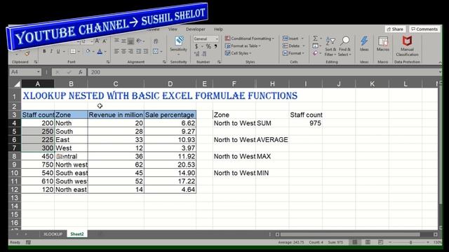Click the Merge & Center icon

click(x=156, y=51)
